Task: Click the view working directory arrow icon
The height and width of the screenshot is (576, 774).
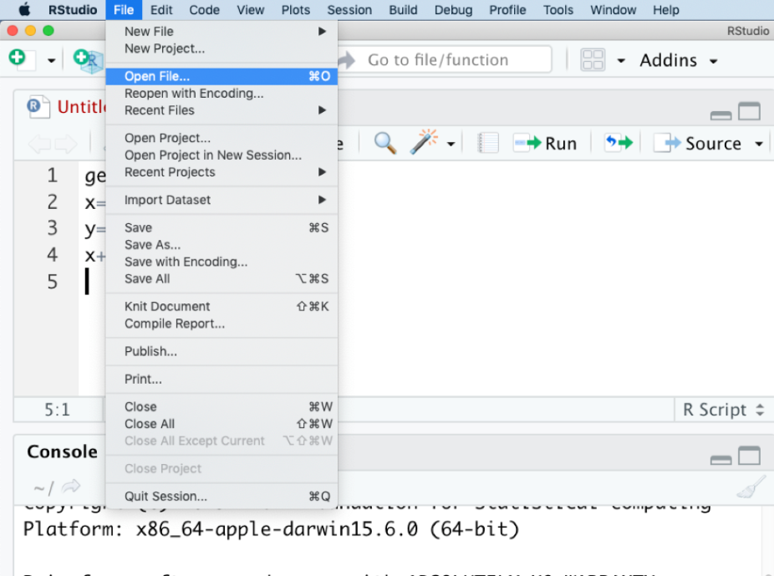Action: (x=71, y=487)
